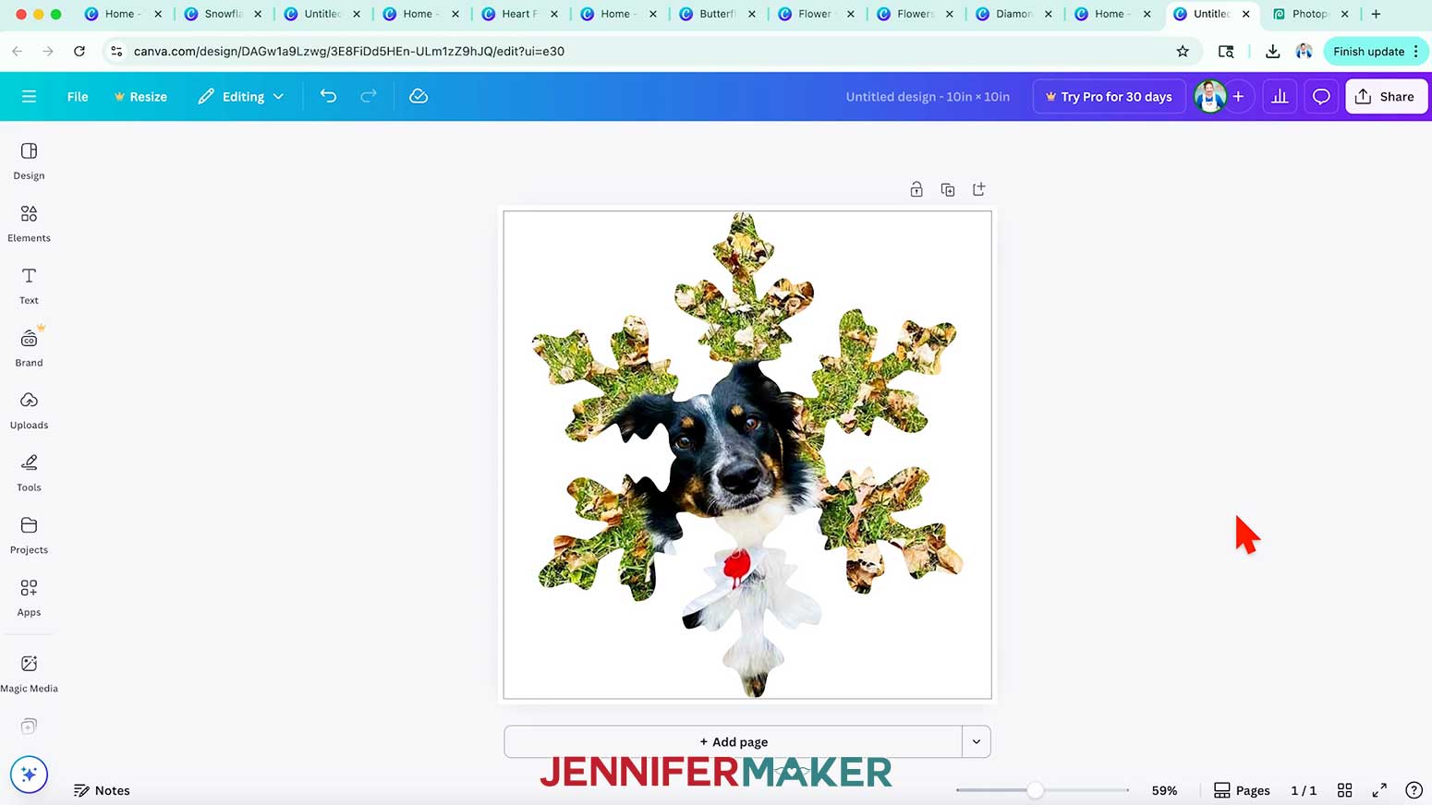
Task: Switch to the Snowflake browser tab
Action: tap(224, 14)
